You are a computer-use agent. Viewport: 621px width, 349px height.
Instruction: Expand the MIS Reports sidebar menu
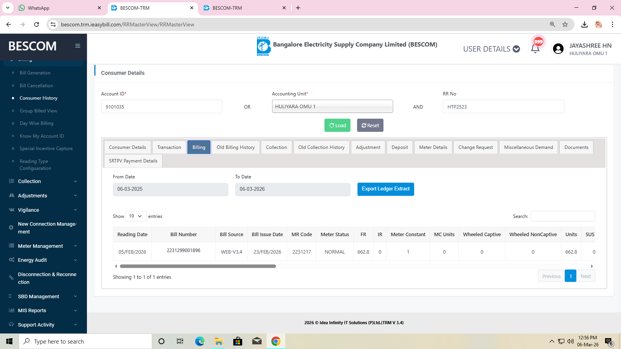pyautogui.click(x=43, y=310)
